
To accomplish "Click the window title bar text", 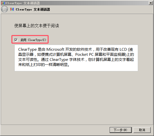I will pos(23,3).
